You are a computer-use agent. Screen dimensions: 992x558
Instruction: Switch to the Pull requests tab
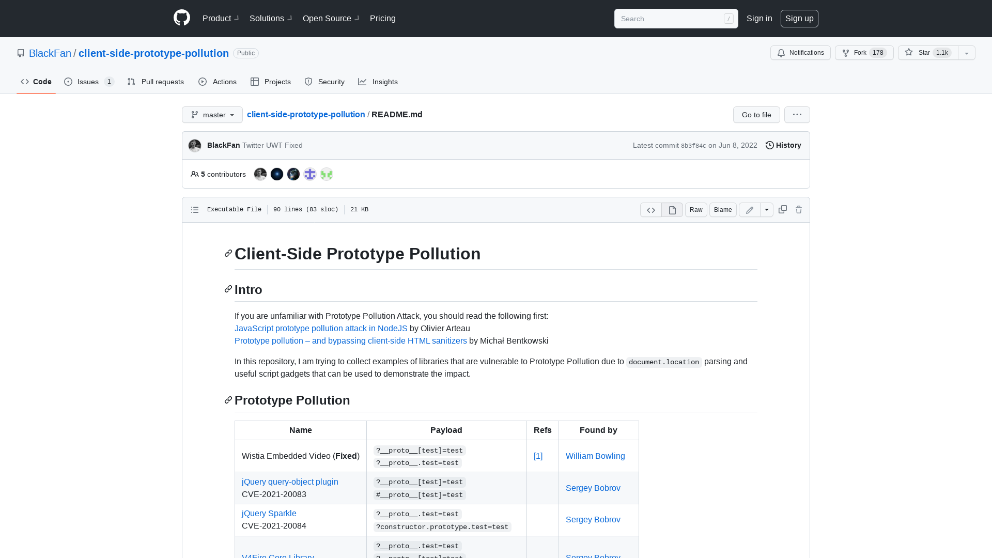coord(156,82)
